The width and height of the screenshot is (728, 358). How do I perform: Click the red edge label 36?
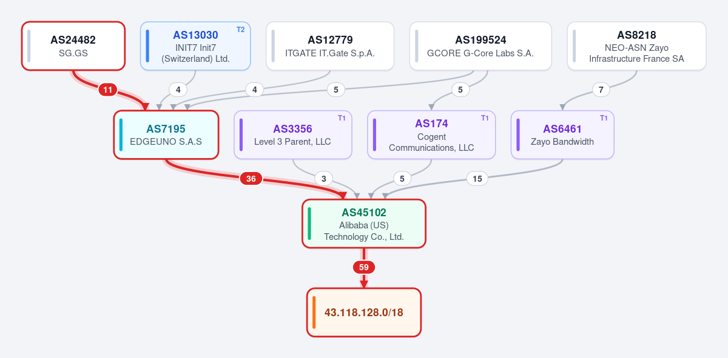[x=251, y=179]
